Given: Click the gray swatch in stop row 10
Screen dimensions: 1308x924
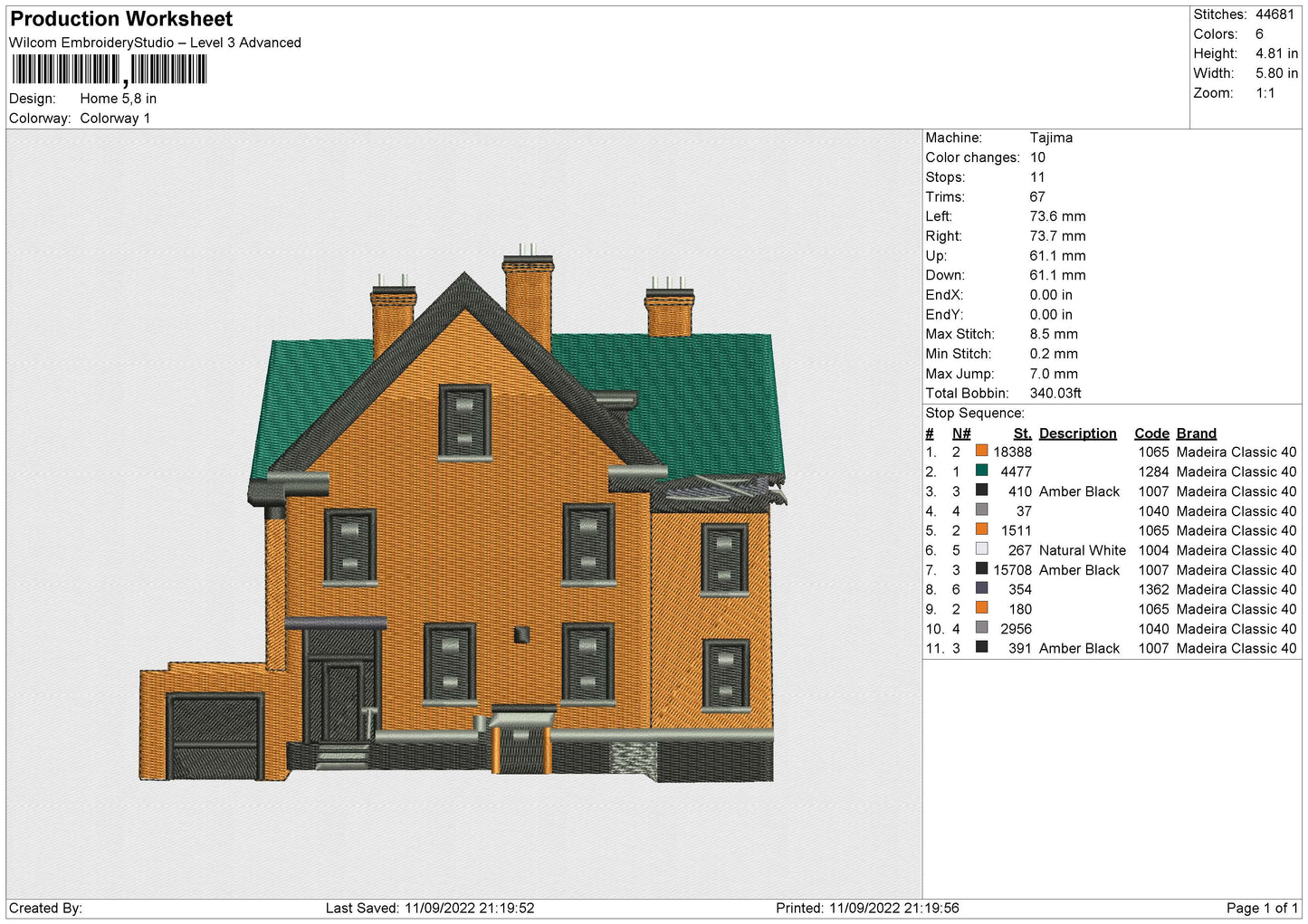Looking at the screenshot, I should pos(981,628).
